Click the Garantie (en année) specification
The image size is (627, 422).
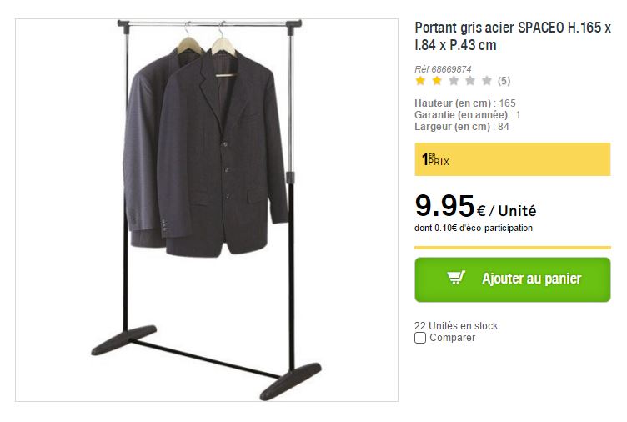pyautogui.click(x=468, y=115)
